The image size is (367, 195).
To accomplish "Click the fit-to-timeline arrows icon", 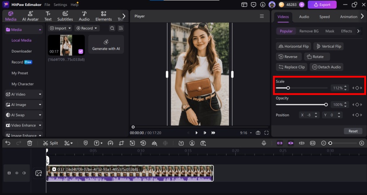I will click(313, 143).
